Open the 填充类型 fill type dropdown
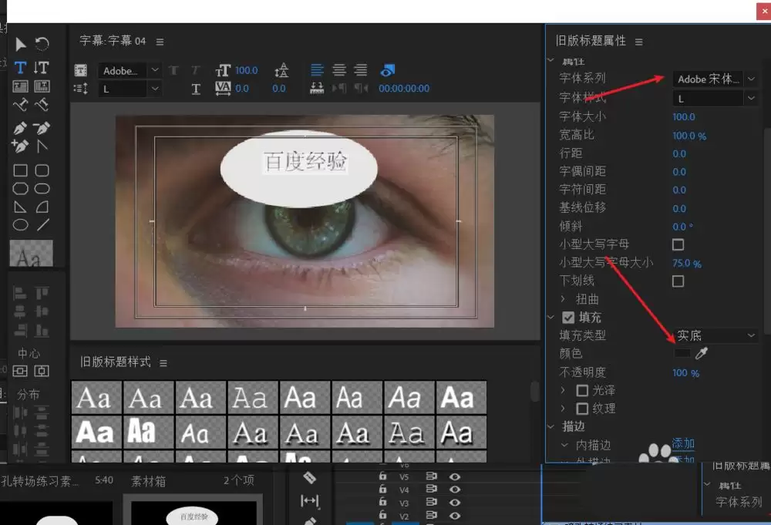Screen dimensions: 771x525 (716, 336)
